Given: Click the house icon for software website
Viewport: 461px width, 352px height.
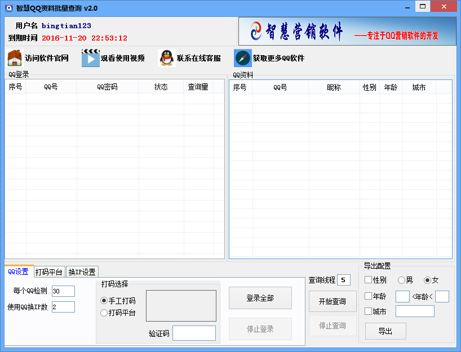Looking at the screenshot, I should click(15, 58).
